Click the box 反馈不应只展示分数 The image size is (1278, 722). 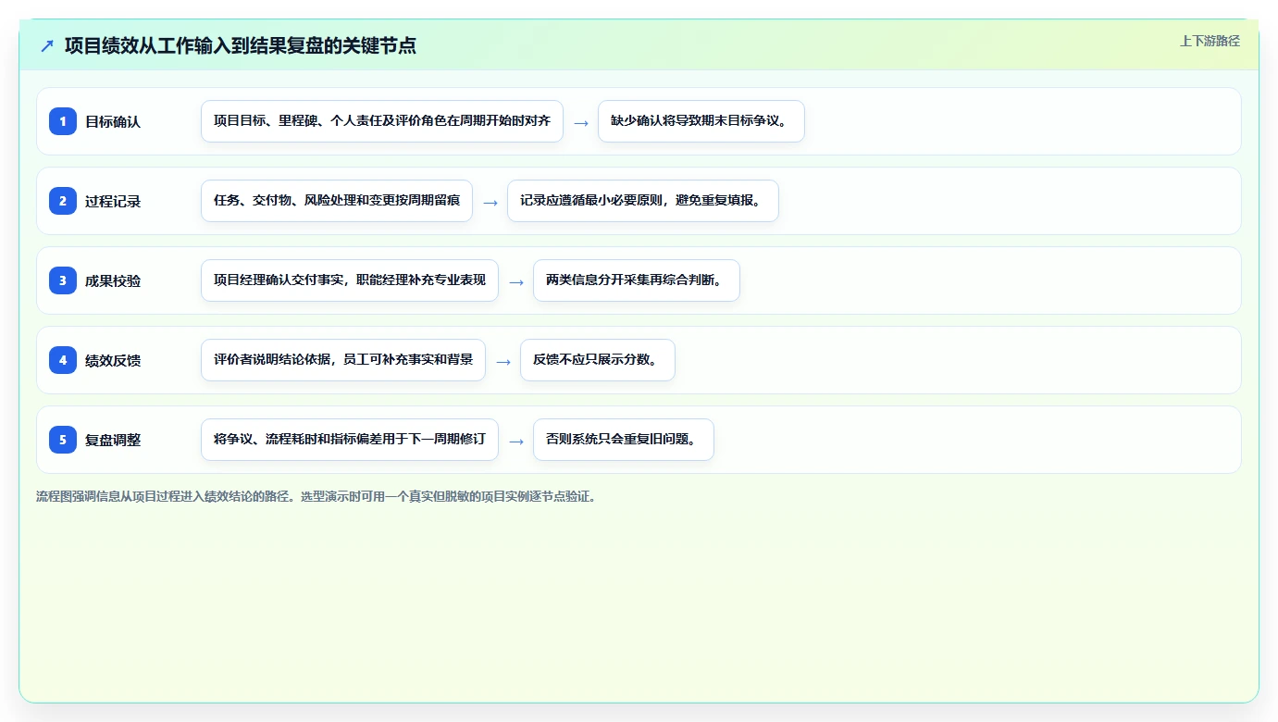pos(598,360)
